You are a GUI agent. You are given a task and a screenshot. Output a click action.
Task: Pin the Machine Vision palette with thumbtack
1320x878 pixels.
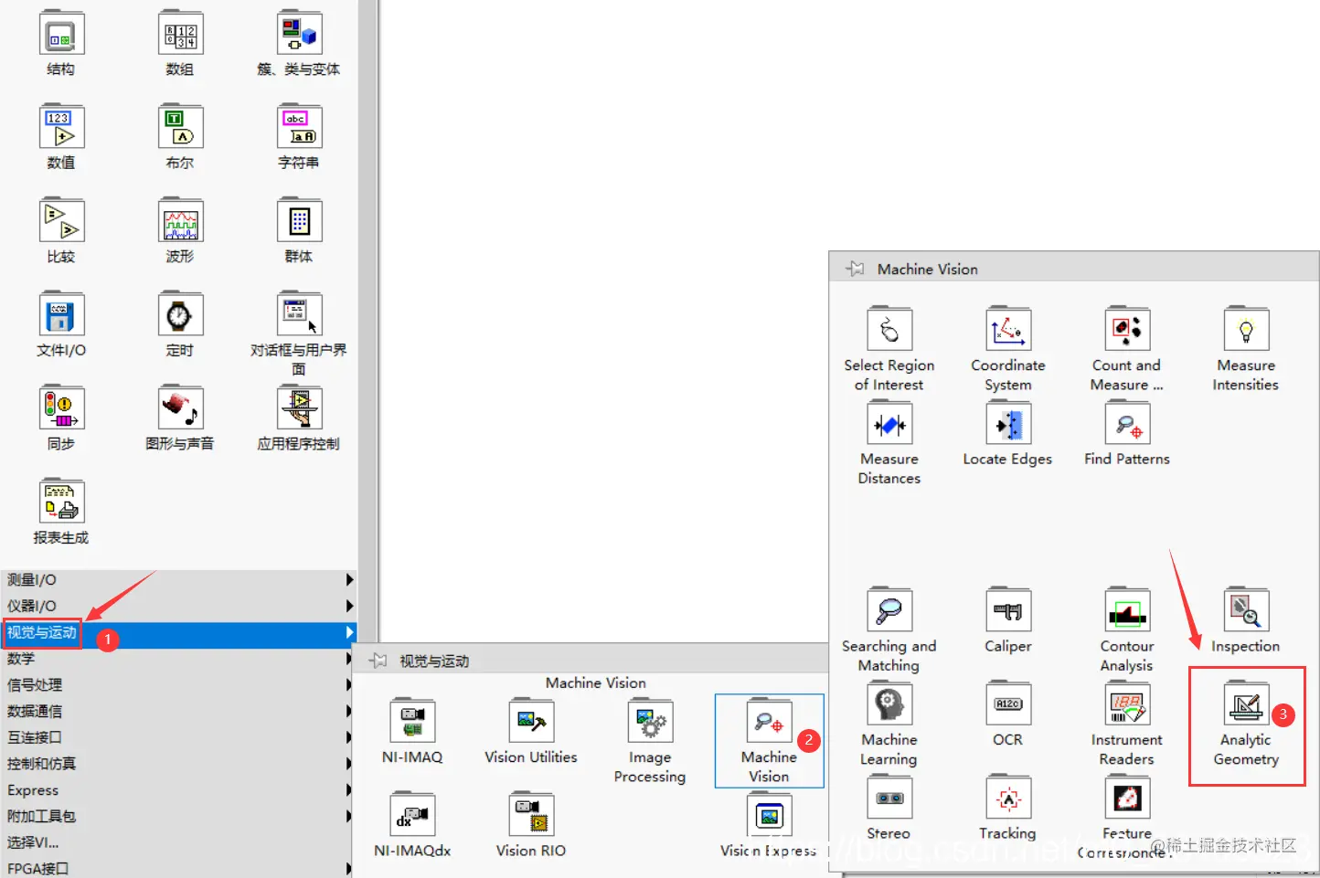[855, 269]
